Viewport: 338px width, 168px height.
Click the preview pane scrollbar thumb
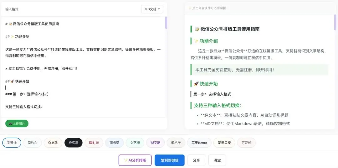coord(335,22)
